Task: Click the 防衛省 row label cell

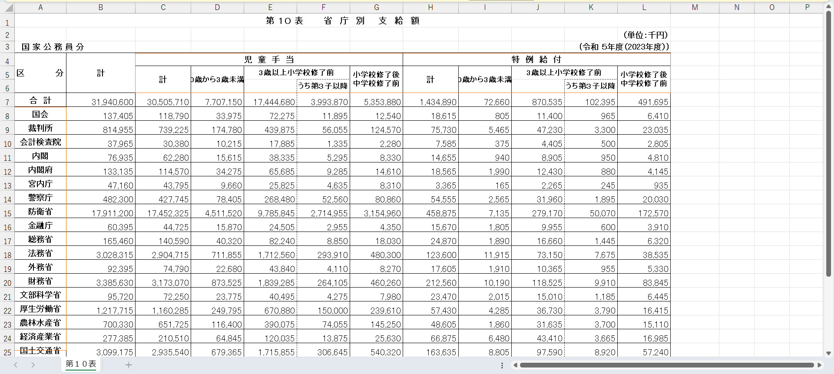Action: [40, 212]
